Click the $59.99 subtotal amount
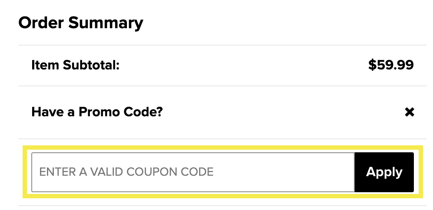Viewport: 433px width, 210px height. (391, 66)
